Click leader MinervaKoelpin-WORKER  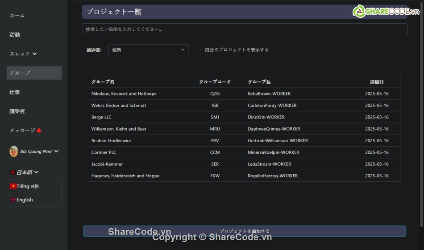pos(274,152)
